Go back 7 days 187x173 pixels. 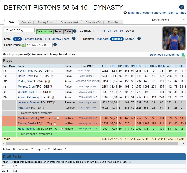98,31
